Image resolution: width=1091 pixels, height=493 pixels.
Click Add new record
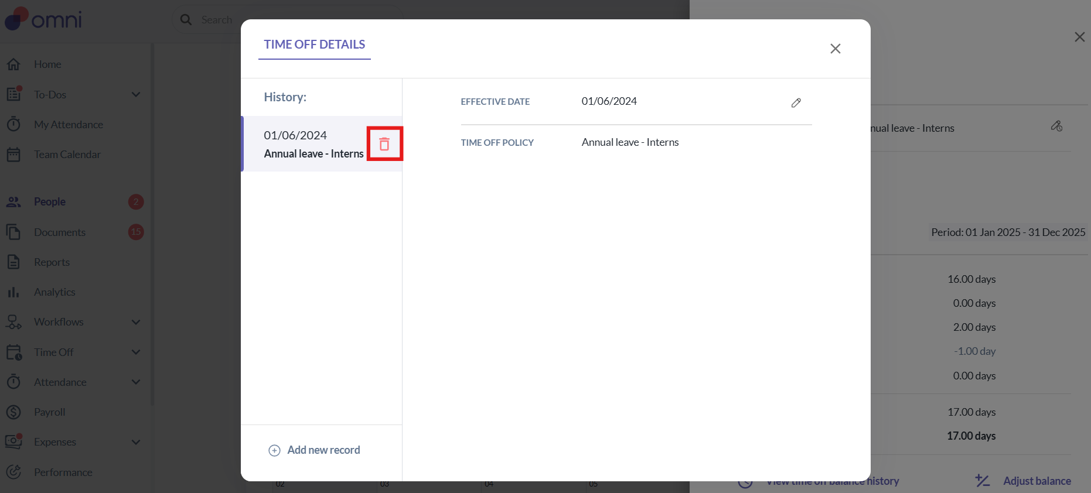[x=314, y=450]
